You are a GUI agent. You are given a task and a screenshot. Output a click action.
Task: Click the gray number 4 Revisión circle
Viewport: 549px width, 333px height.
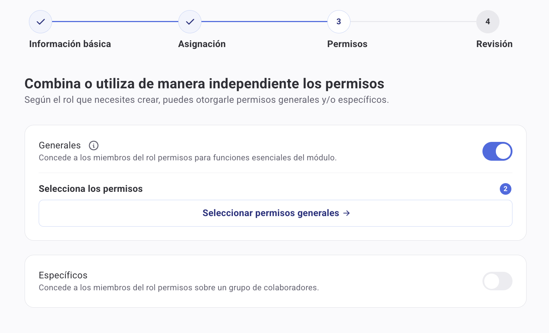pos(488,22)
